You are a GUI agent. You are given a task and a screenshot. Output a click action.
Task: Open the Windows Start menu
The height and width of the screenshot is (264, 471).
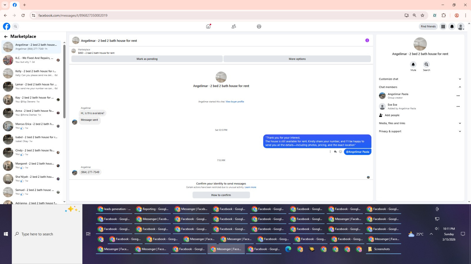click(x=6, y=234)
